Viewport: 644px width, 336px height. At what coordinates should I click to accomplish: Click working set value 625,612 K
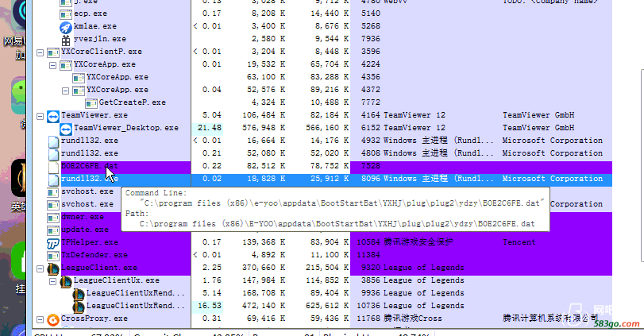(327, 306)
